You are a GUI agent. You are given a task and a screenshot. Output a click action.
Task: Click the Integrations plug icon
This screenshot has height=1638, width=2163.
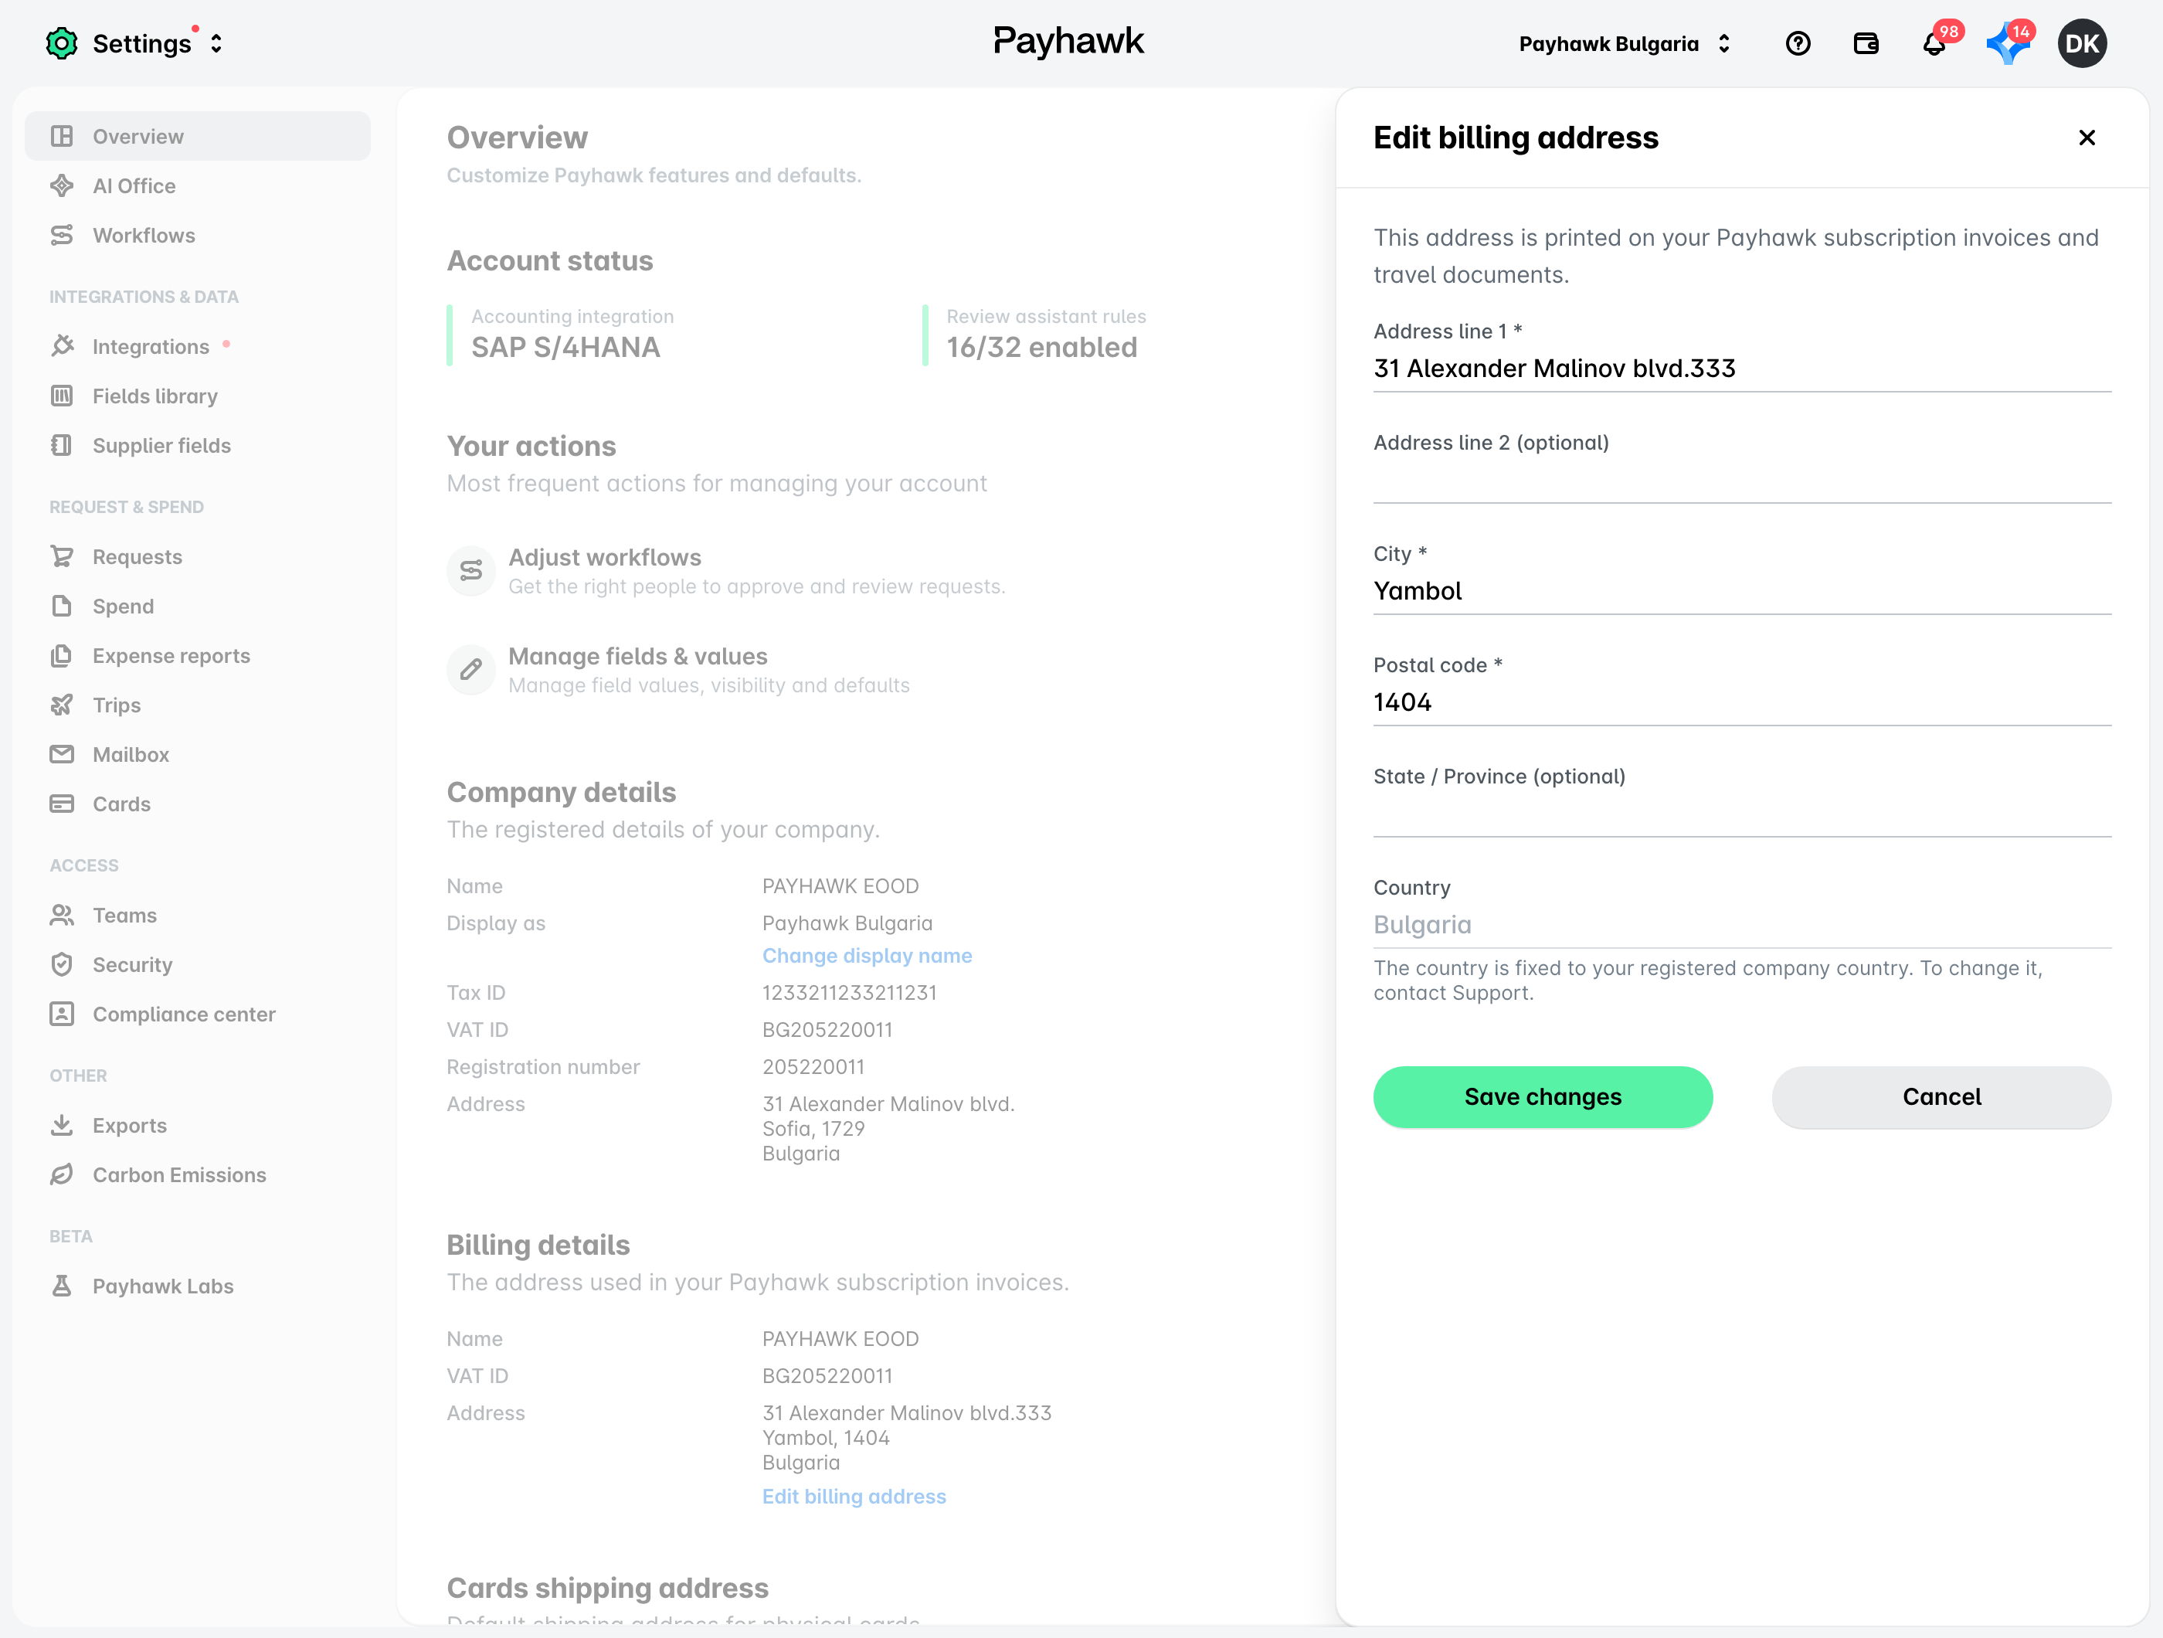62,346
